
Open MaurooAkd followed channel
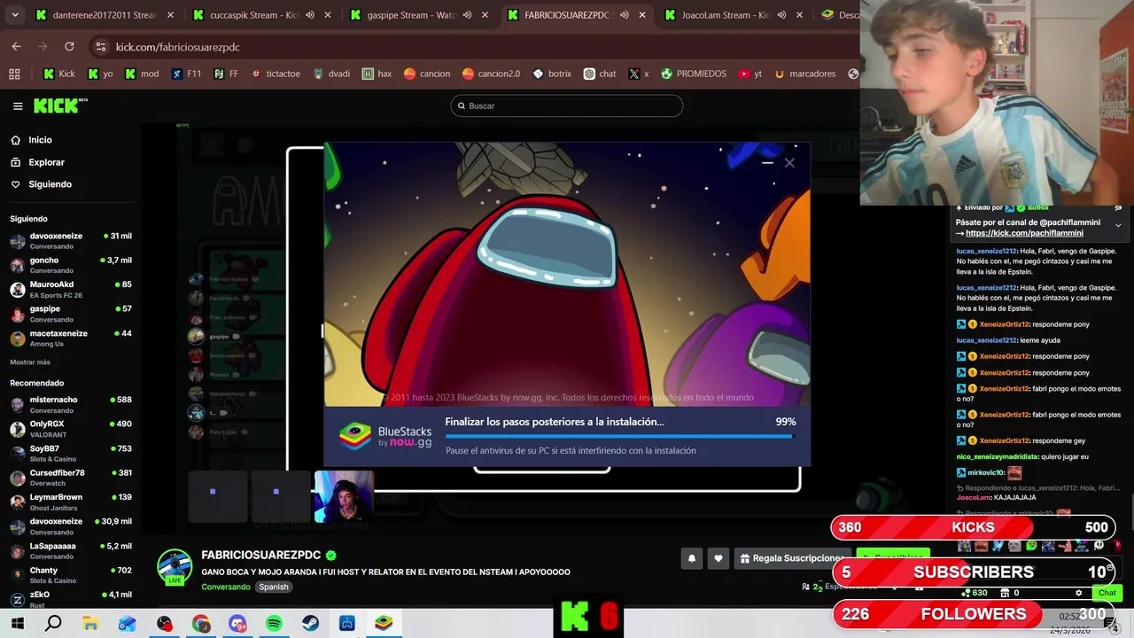click(71, 290)
